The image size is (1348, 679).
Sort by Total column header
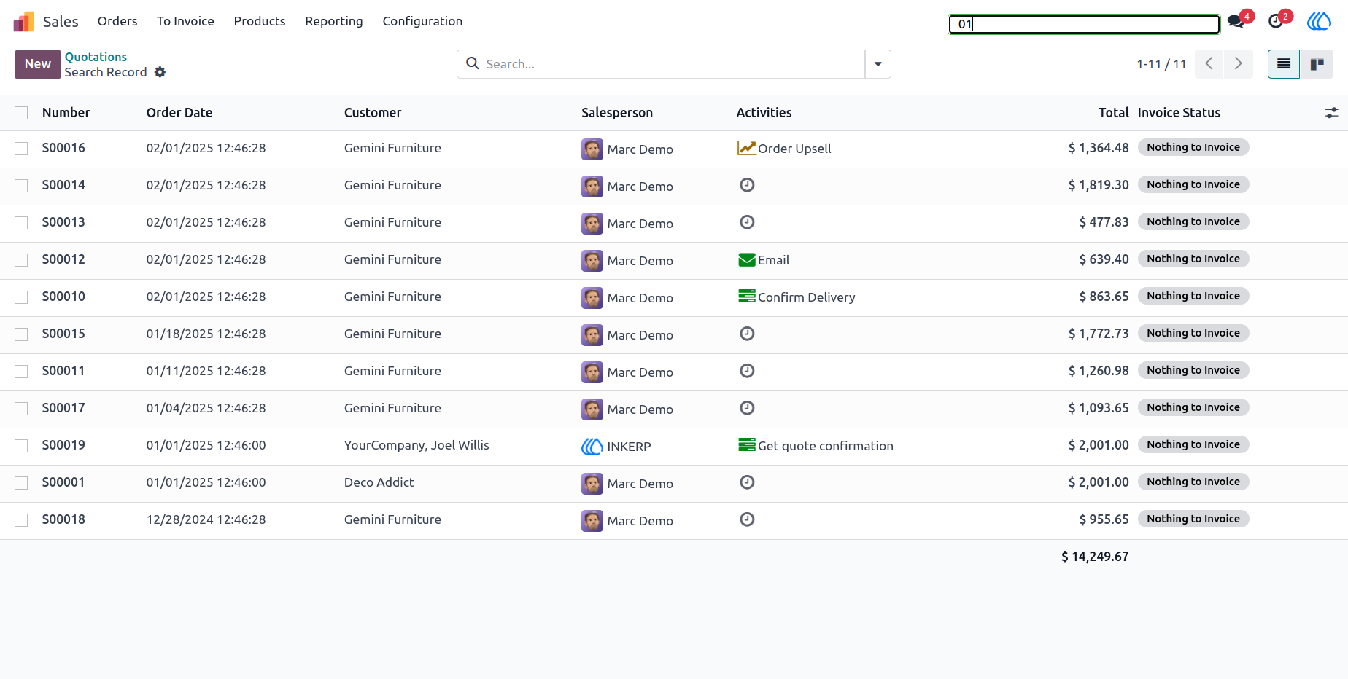click(x=1114, y=113)
